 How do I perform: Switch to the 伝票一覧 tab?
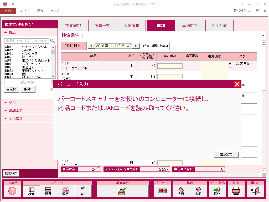(x=102, y=26)
